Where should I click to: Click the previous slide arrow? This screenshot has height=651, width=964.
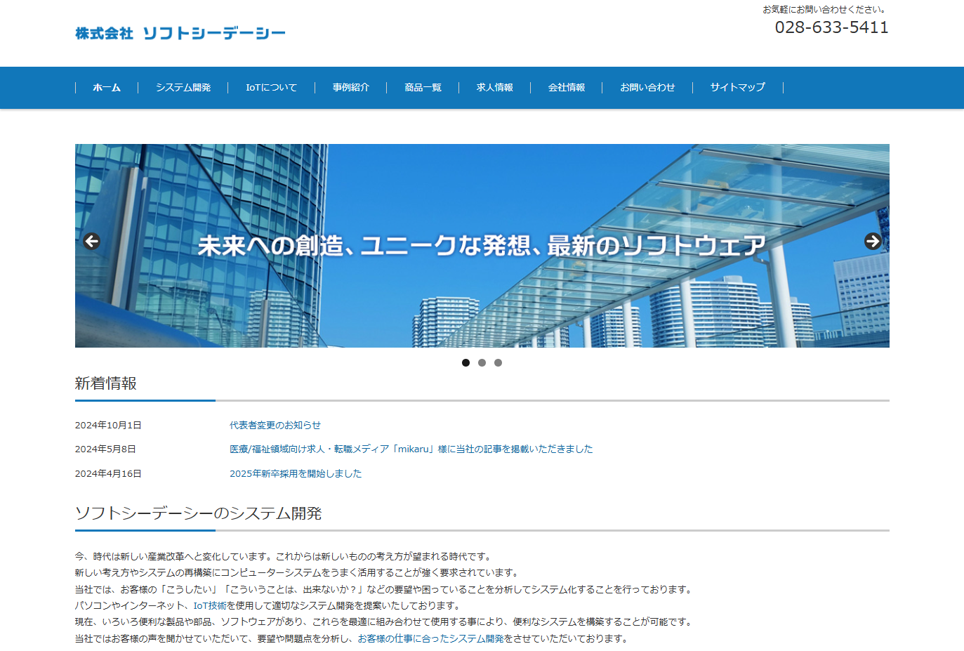point(91,241)
